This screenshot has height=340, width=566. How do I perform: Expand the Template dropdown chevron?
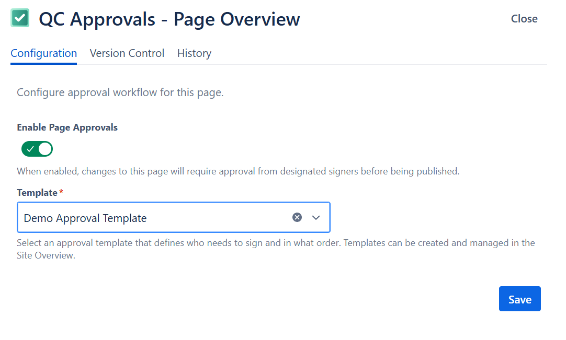(316, 217)
